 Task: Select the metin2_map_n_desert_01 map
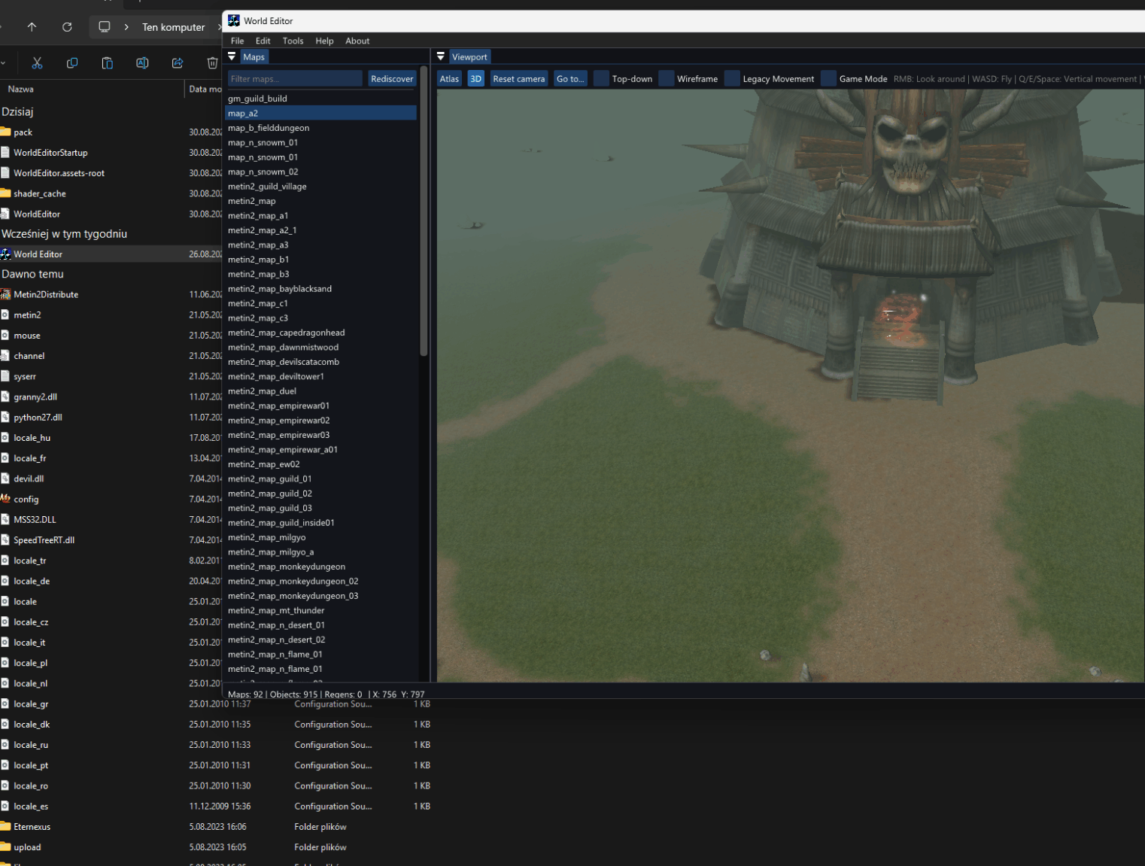coord(320,625)
